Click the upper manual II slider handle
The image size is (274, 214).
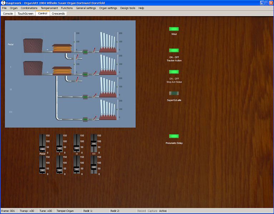[x=76, y=148]
